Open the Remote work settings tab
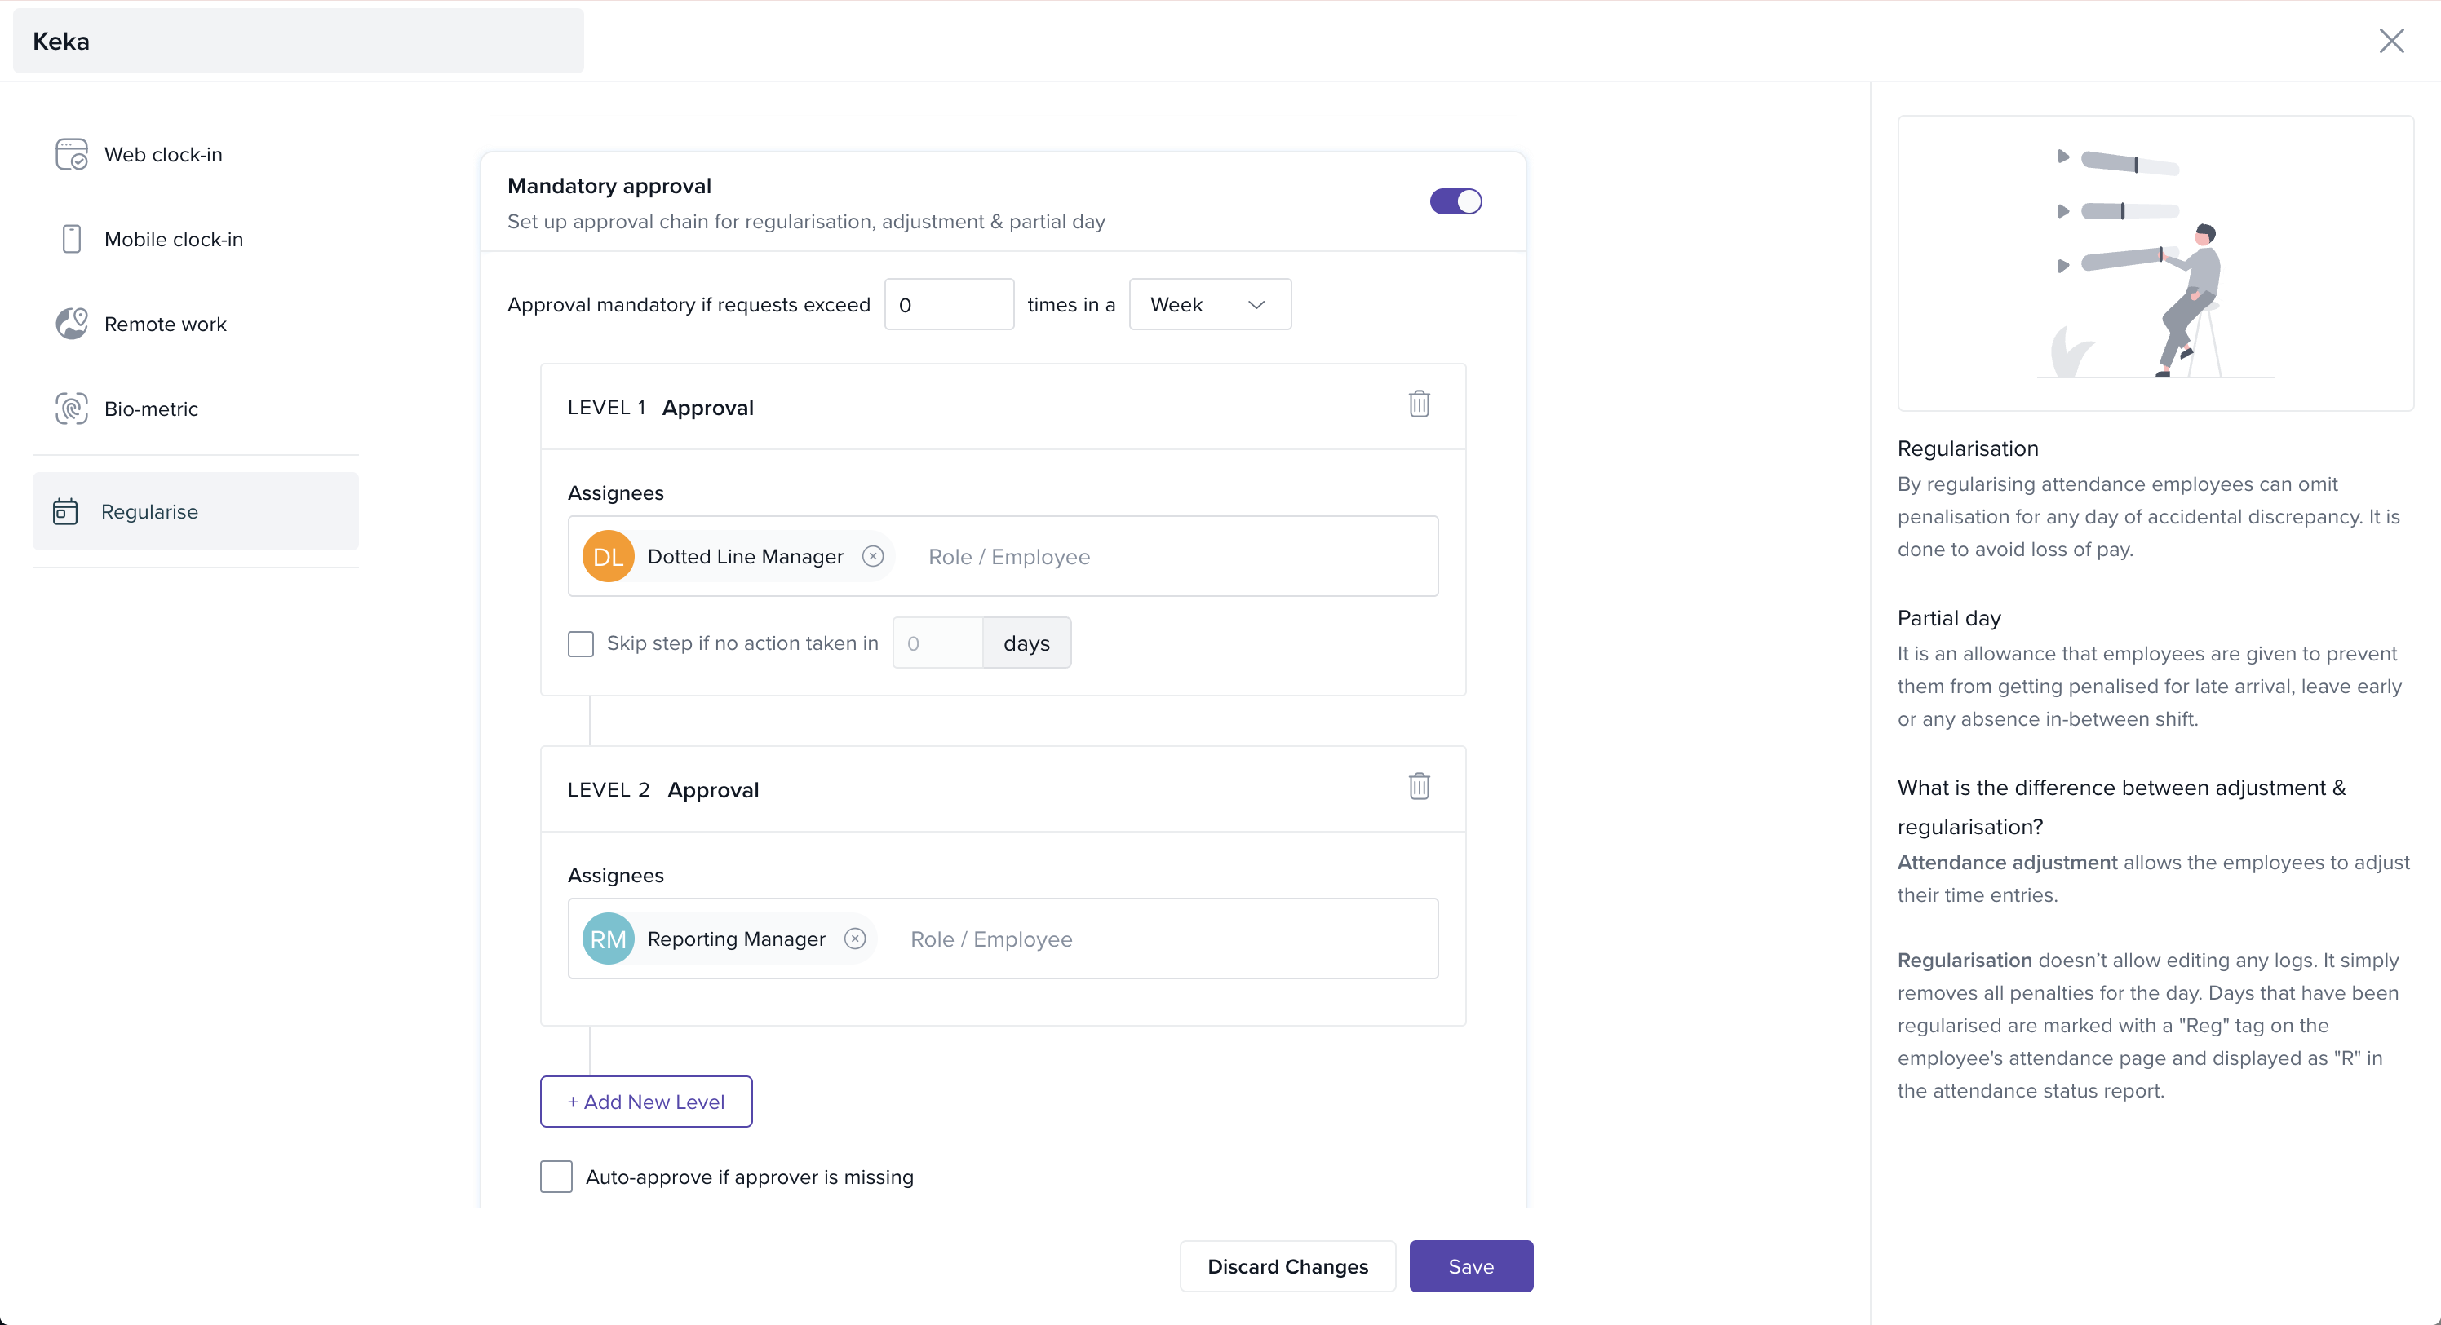Screen dimensions: 2441x1325 [166, 324]
